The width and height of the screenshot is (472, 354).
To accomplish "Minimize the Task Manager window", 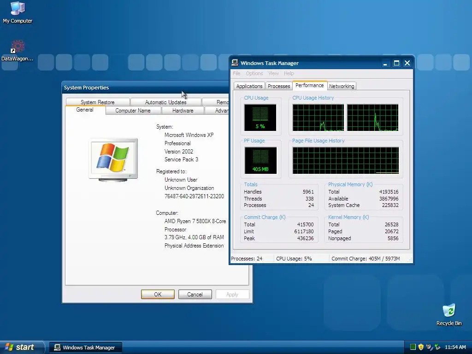I will pyautogui.click(x=385, y=63).
